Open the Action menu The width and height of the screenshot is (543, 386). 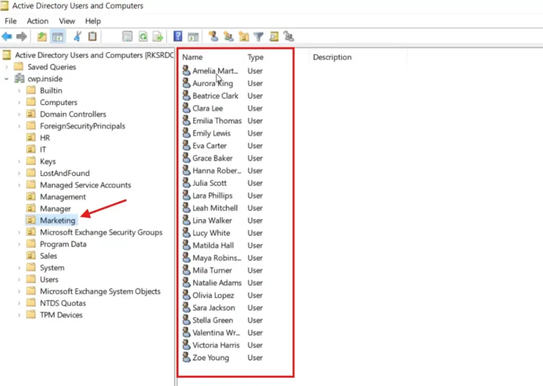pos(38,21)
